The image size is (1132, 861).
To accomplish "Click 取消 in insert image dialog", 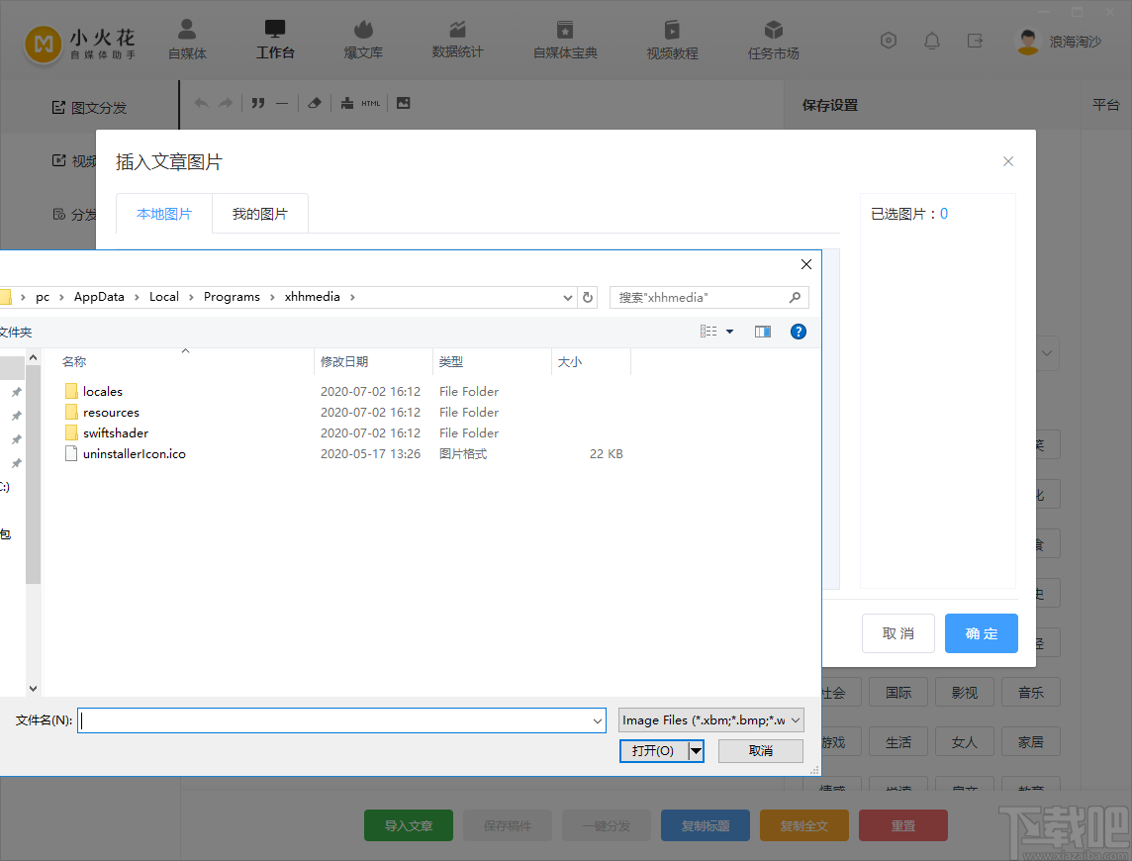I will pyautogui.click(x=898, y=633).
